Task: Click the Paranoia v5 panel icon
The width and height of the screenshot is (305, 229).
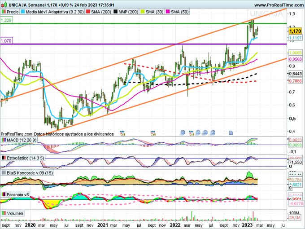Action: 4,194
